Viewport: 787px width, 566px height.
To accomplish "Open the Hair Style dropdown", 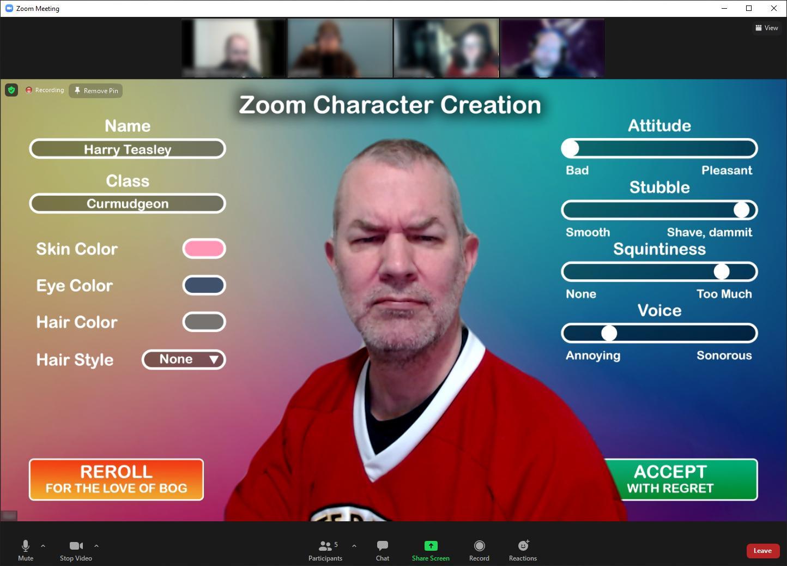I will [x=184, y=359].
